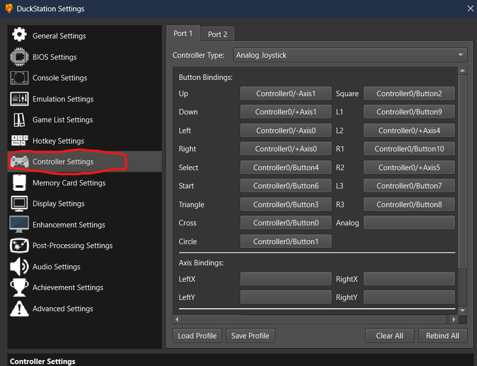Click the Advanced Settings warning triangle icon
This screenshot has width=477, height=366.
[19, 308]
